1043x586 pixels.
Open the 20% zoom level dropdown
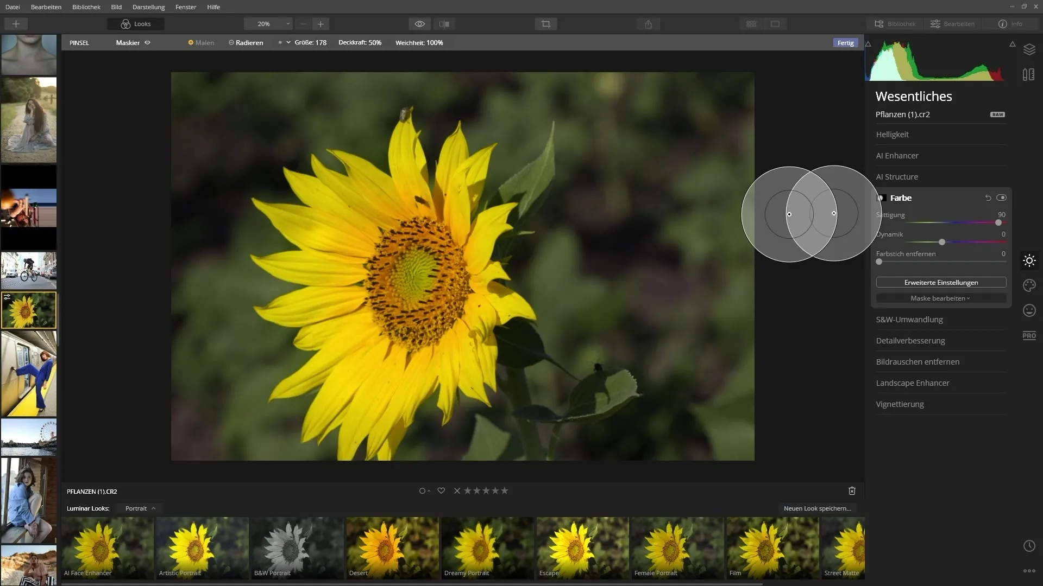[268, 24]
